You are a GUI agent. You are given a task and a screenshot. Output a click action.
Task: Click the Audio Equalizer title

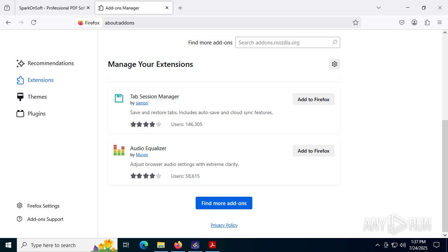tap(148, 148)
